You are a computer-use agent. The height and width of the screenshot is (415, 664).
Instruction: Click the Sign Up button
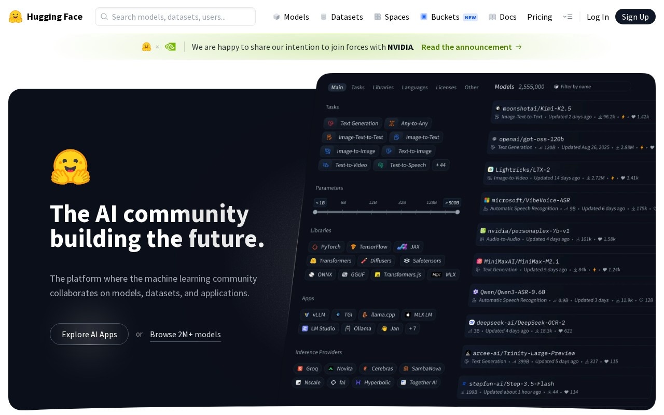click(635, 17)
